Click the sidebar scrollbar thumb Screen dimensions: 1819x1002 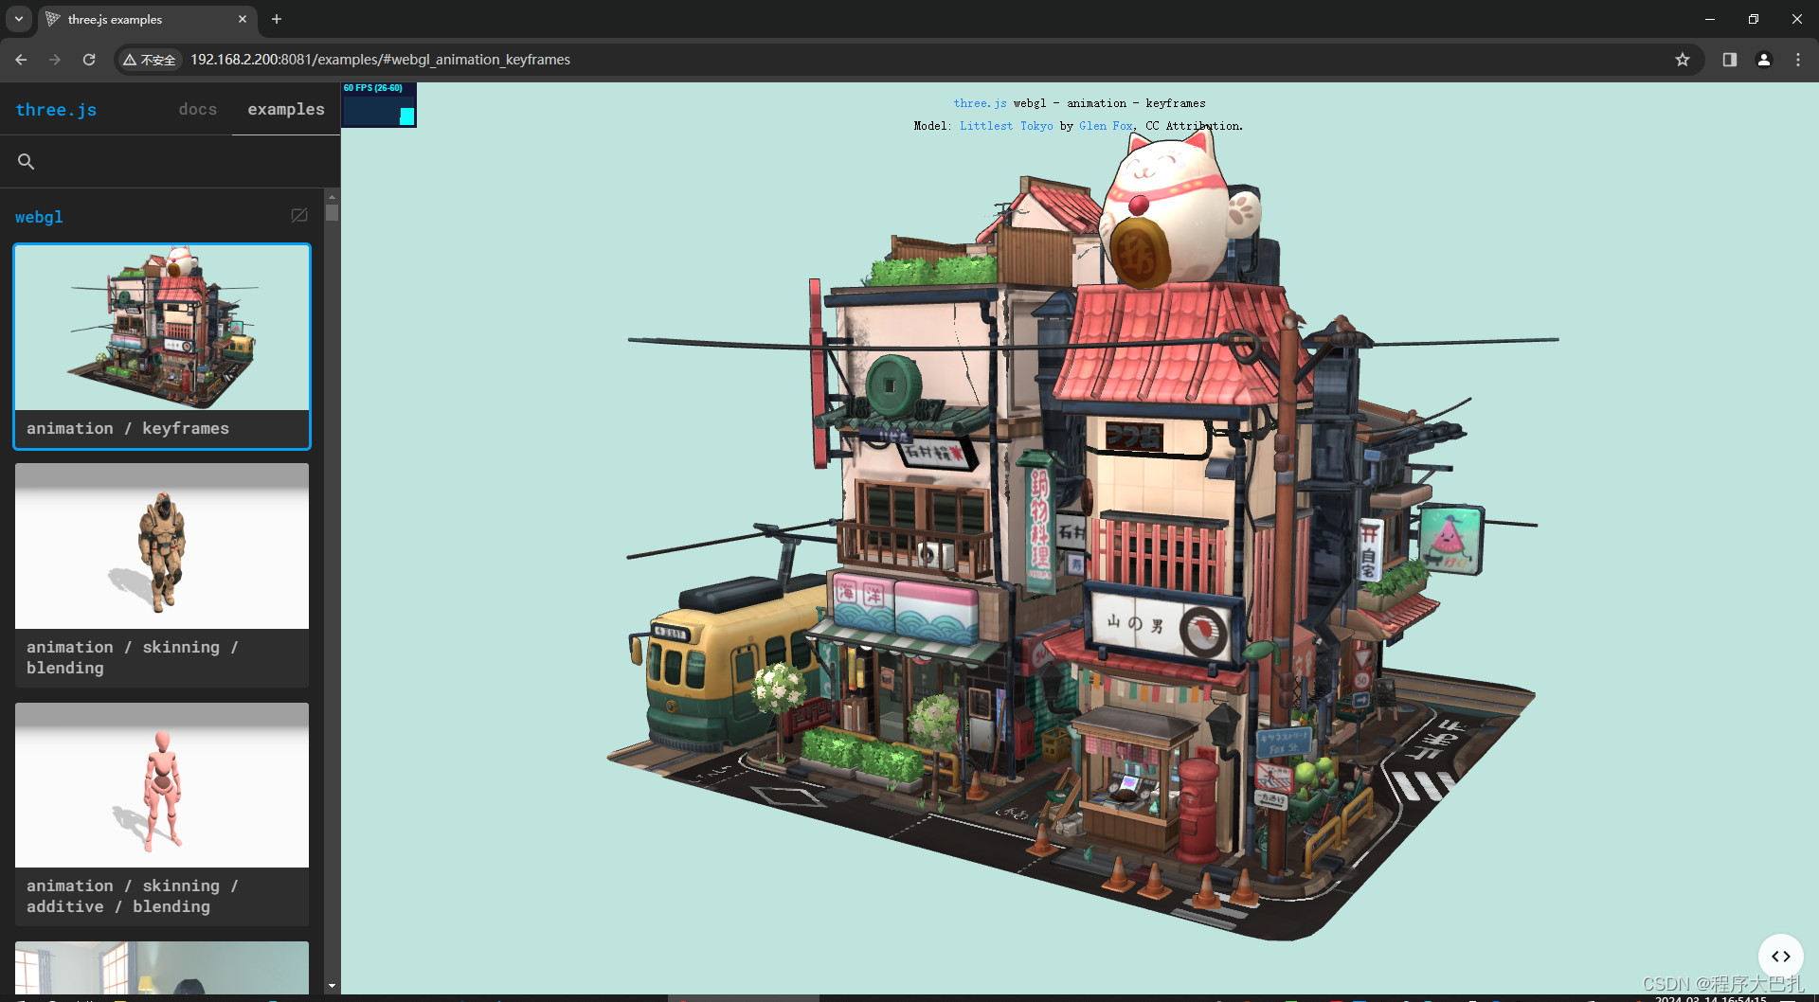(x=332, y=212)
